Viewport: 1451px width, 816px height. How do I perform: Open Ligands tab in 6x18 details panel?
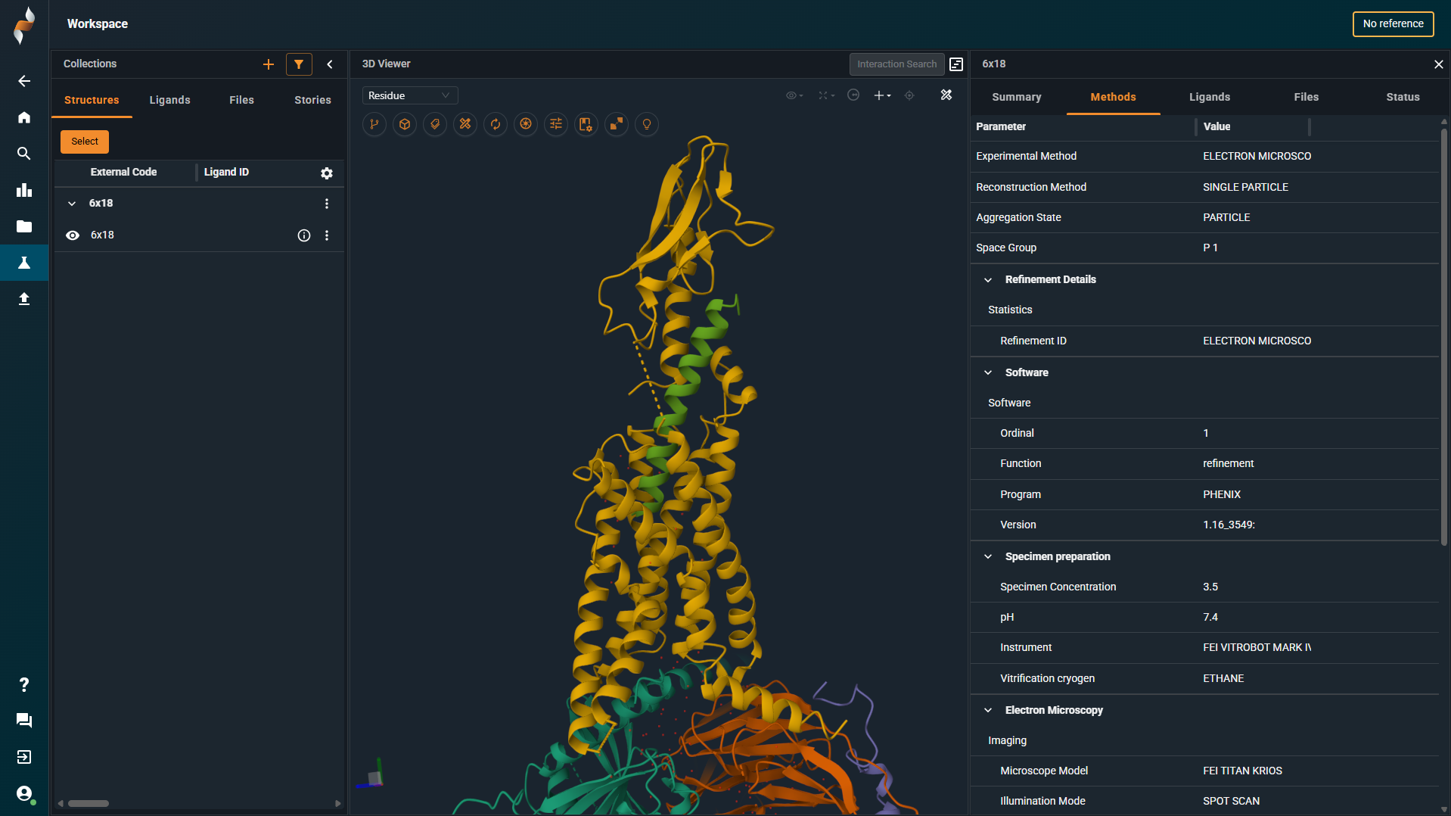coord(1209,97)
